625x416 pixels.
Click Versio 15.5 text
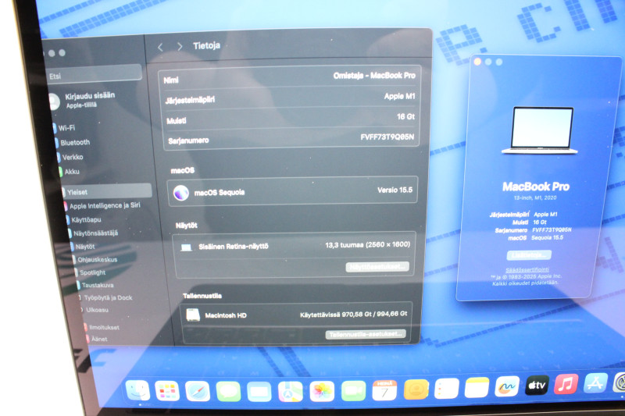point(395,190)
